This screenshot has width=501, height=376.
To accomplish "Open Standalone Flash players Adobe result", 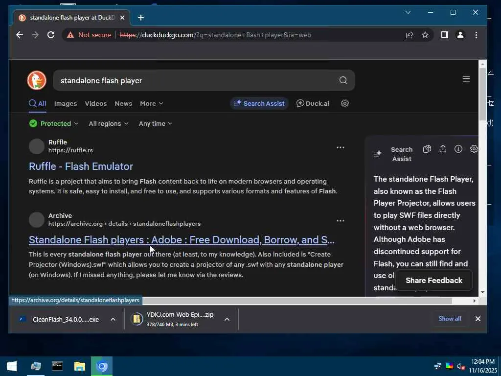I will click(182, 240).
